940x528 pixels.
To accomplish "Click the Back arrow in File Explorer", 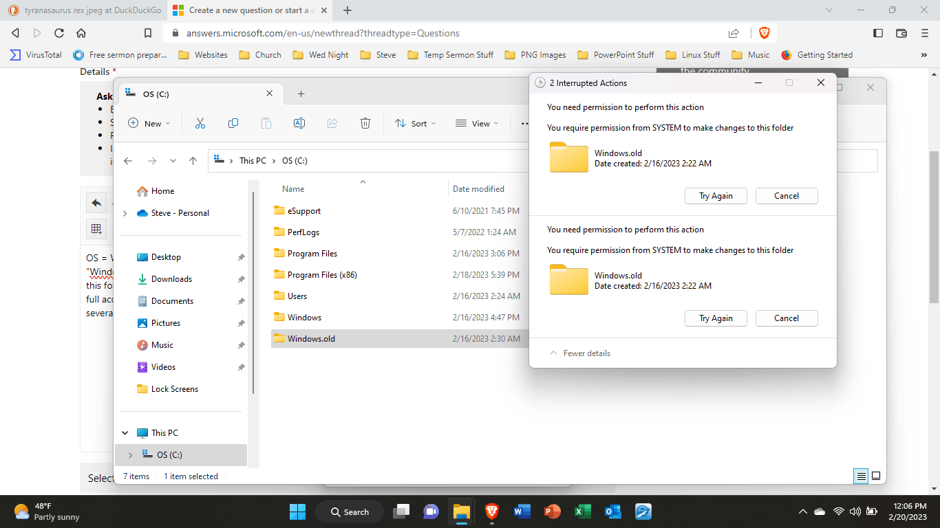I will (x=128, y=161).
